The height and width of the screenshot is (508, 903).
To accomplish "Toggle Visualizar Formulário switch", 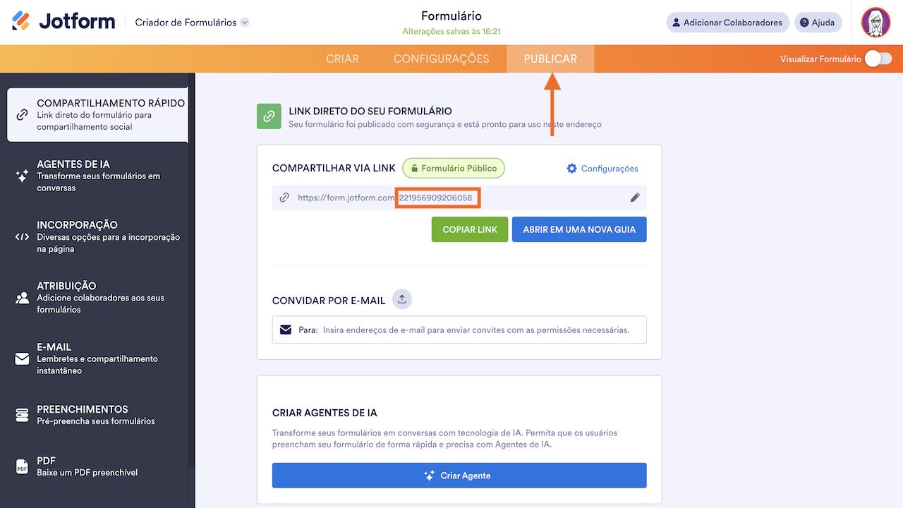I will (878, 59).
